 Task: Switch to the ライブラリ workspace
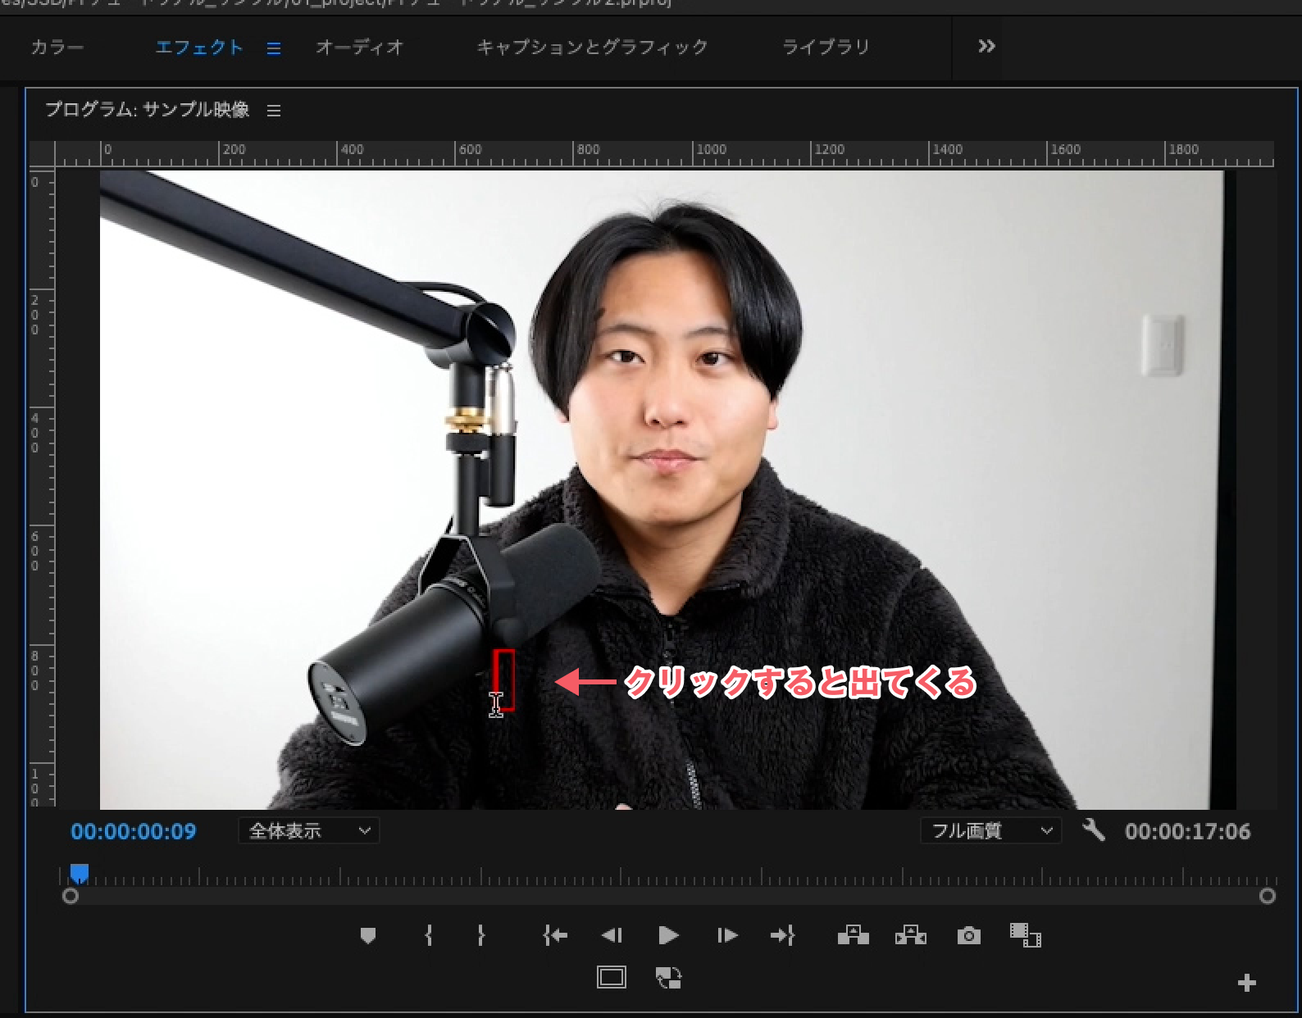pyautogui.click(x=826, y=48)
